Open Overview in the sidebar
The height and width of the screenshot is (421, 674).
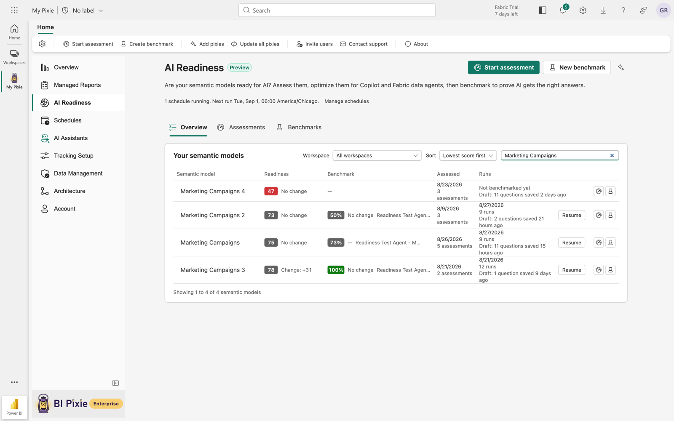78,67
